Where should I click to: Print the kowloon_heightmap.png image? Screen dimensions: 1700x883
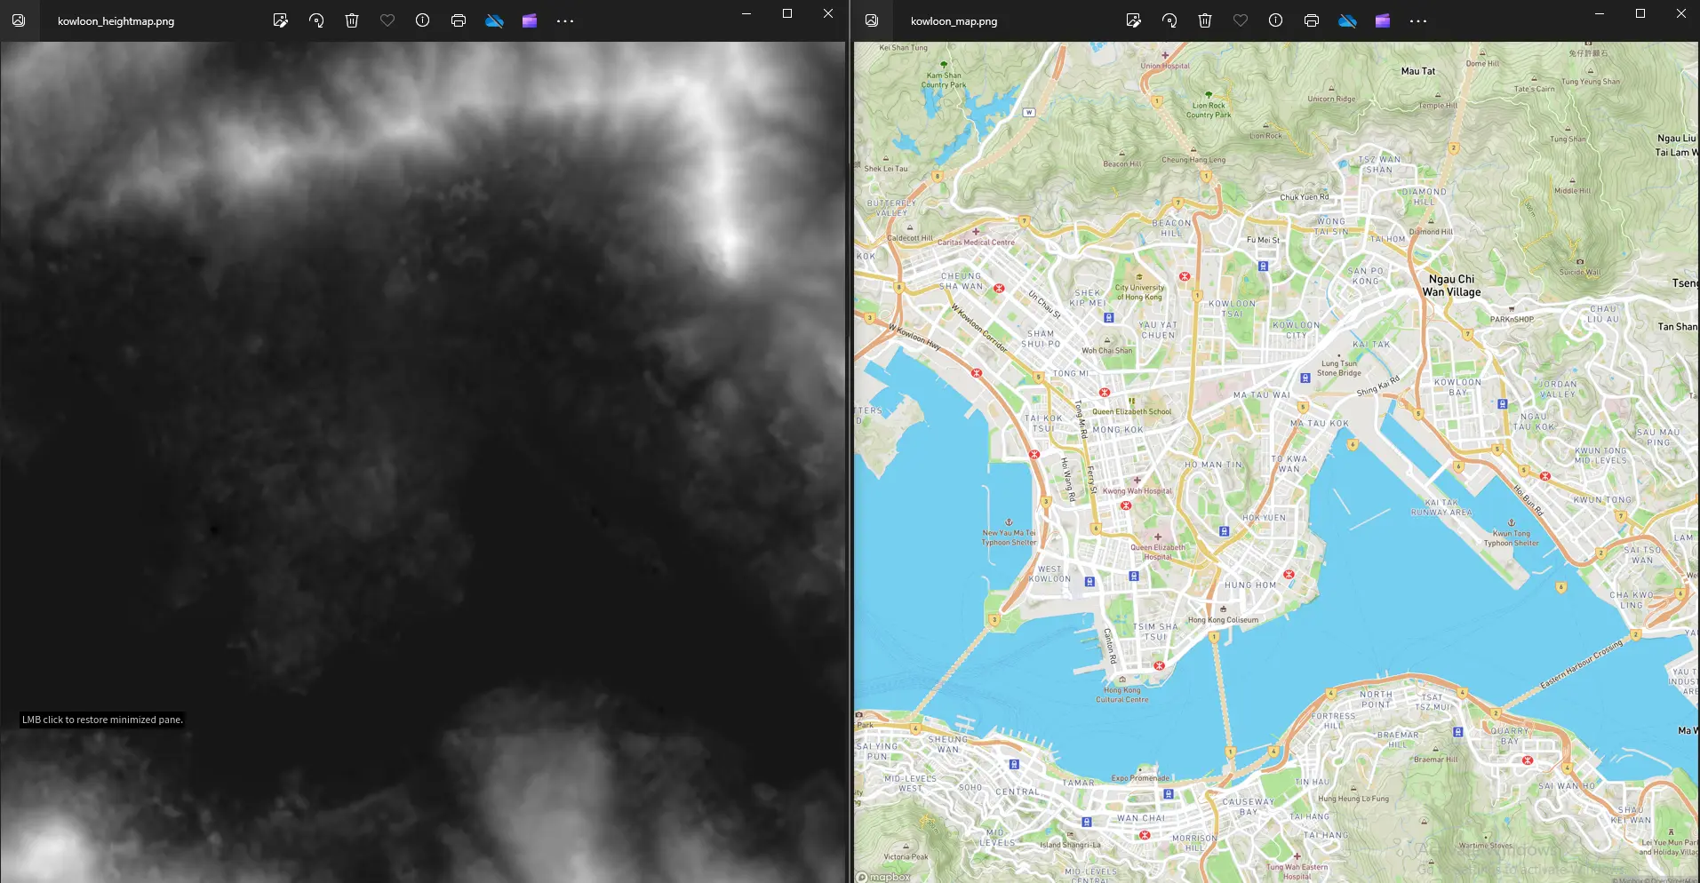(459, 20)
